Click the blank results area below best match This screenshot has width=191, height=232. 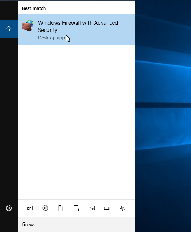pos(76,122)
